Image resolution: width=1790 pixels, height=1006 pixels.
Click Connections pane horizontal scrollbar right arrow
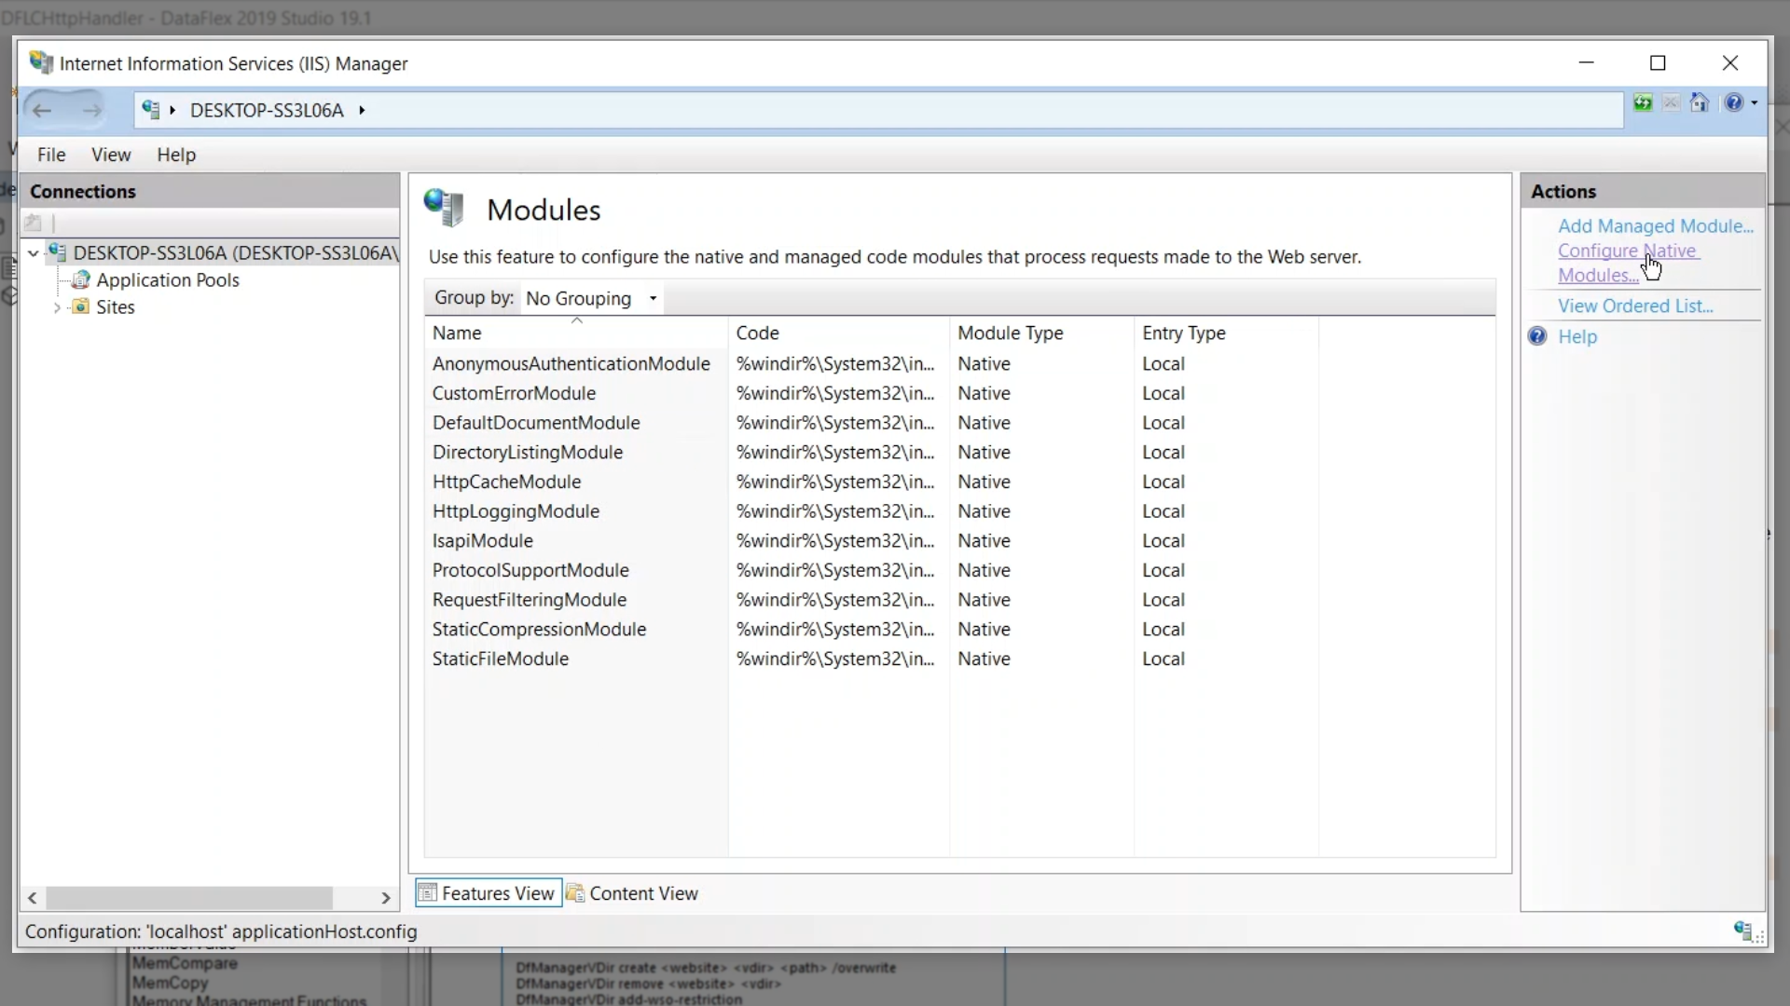pyautogui.click(x=386, y=898)
